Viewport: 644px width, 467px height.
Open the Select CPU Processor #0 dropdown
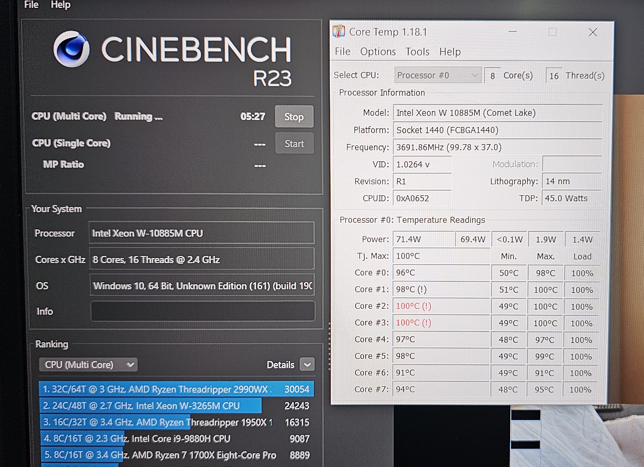pyautogui.click(x=438, y=75)
